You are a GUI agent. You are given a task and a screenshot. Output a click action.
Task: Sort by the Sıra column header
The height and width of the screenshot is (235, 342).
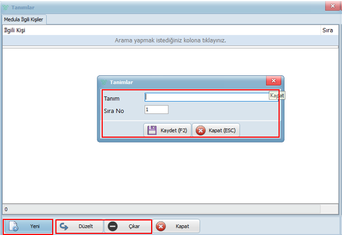pos(327,30)
